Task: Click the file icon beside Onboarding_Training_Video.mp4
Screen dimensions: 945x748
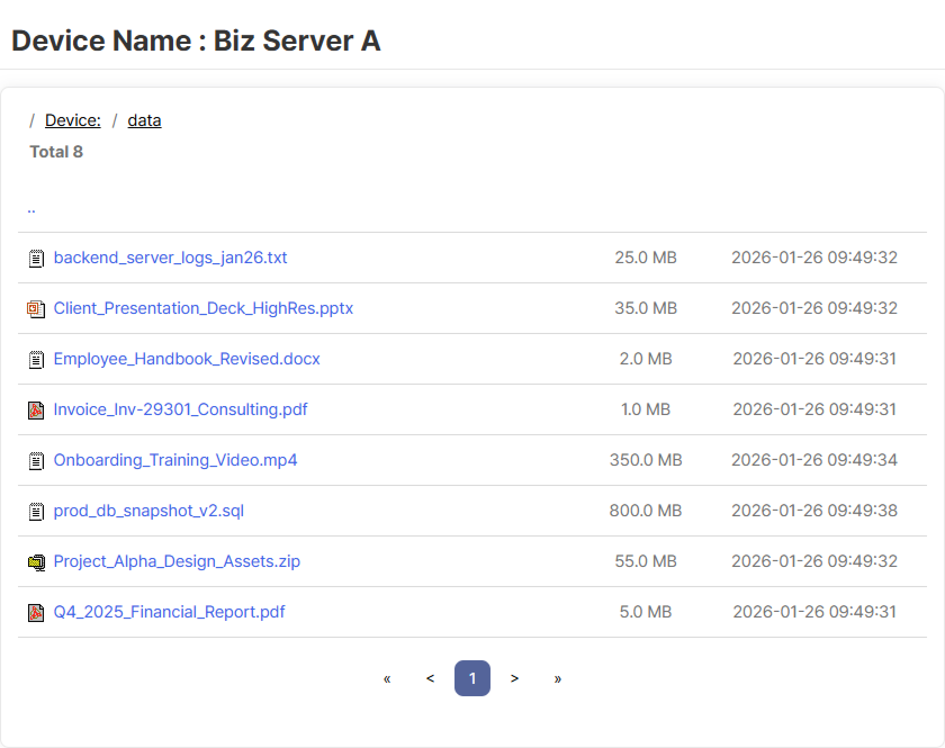Action: tap(36, 461)
